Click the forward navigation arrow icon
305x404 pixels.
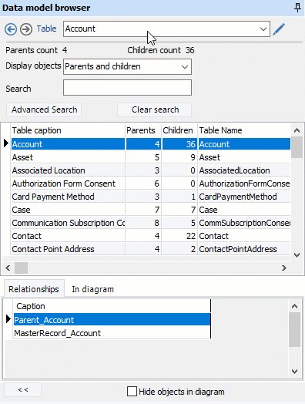tap(26, 29)
